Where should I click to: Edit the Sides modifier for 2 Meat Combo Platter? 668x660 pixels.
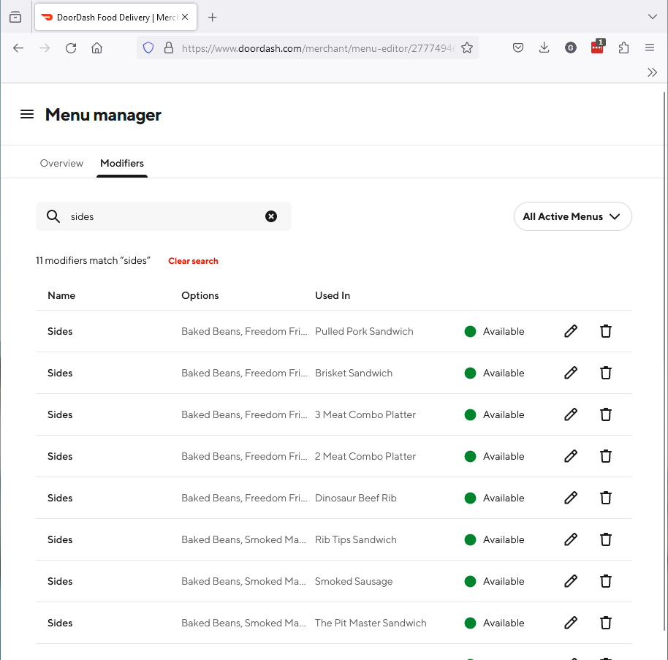(571, 456)
